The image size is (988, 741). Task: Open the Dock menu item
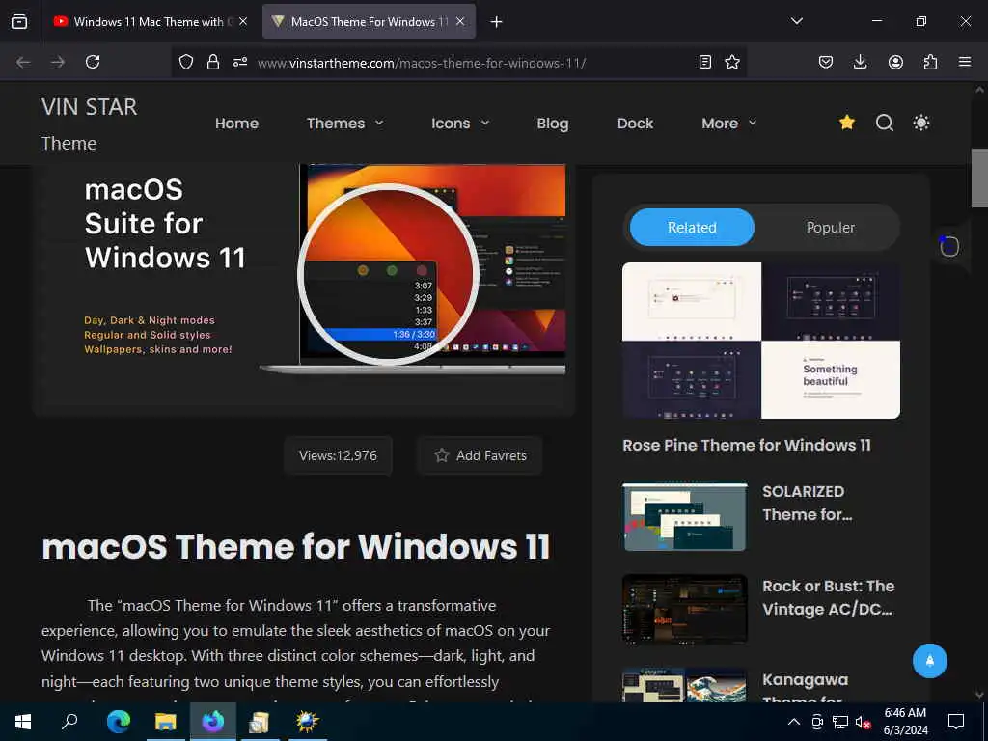[635, 123]
